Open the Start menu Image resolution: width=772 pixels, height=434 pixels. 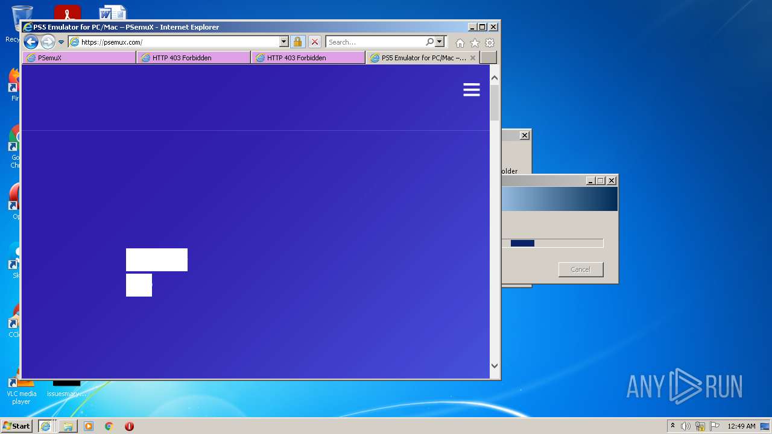(16, 426)
